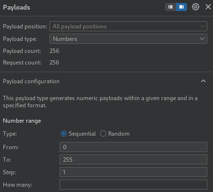Viewport: 213px width, 192px height.
Task: Switch to right-side panel layout icon
Action: point(181,7)
